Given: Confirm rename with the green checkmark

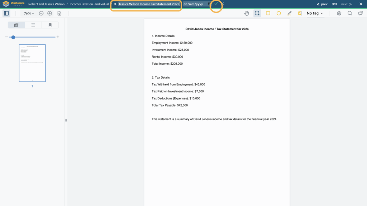Looking at the screenshot, I should coord(216,4).
